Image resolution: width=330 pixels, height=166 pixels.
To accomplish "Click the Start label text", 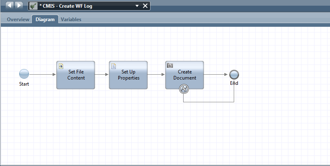I will coord(24,84).
